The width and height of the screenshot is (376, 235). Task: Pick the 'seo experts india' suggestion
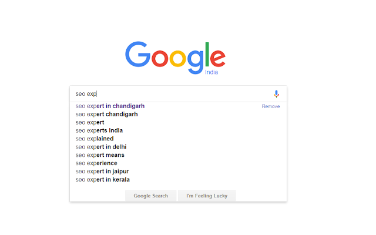178,130
